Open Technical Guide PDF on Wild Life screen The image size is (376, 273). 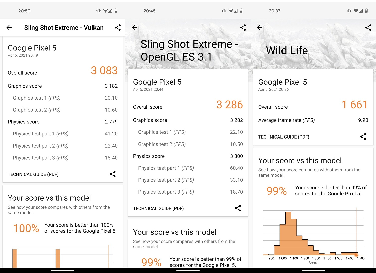tap(284, 137)
